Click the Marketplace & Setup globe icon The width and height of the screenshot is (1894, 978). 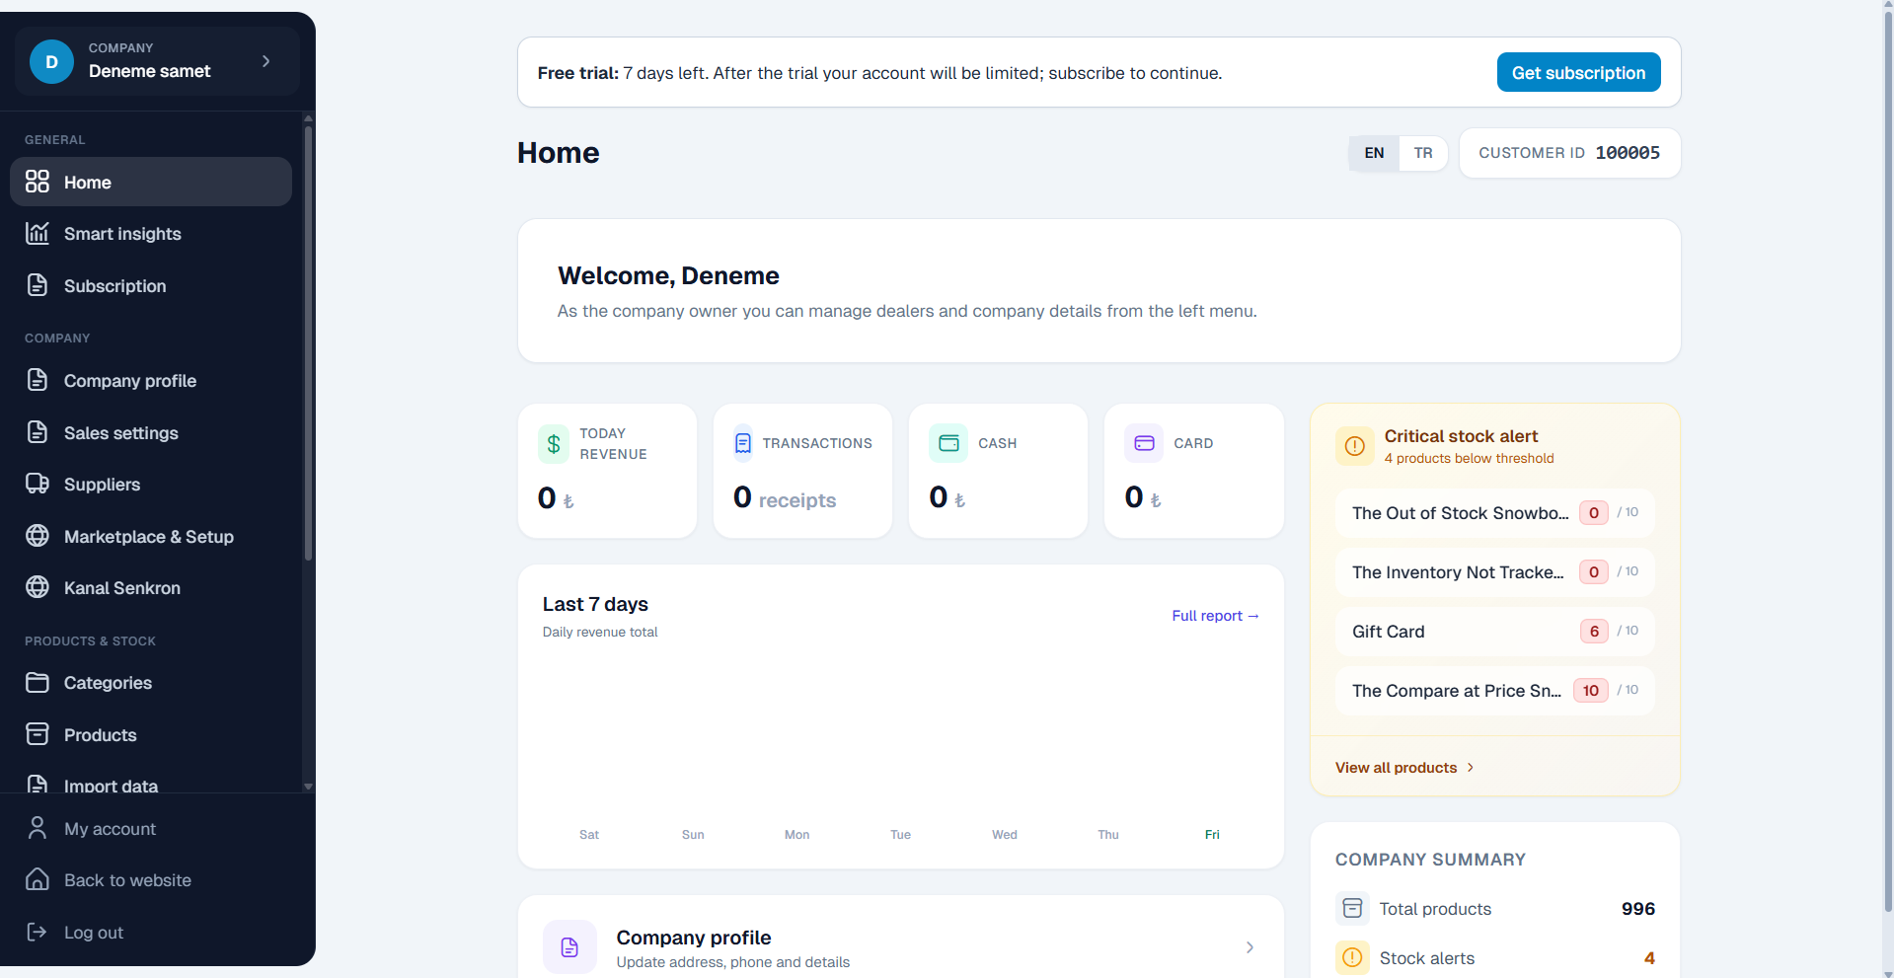coord(38,536)
